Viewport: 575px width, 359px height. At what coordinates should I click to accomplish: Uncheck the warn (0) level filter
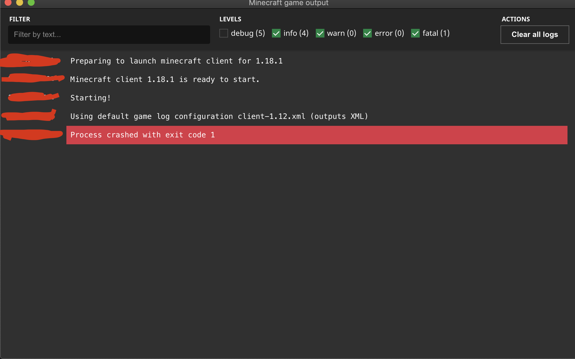coord(320,33)
